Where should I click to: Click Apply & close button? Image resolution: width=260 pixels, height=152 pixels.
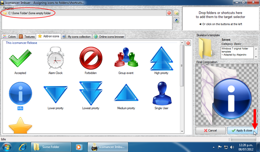(x=242, y=130)
